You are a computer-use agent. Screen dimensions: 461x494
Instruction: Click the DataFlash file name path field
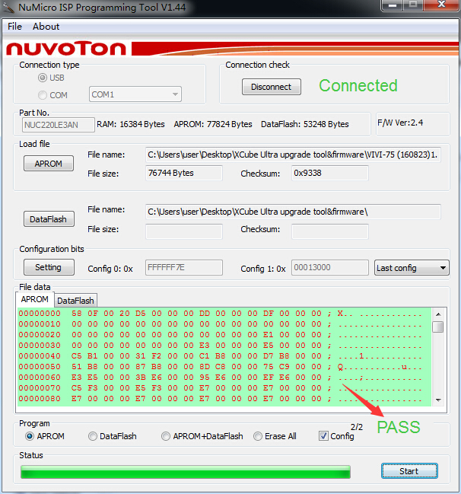tap(293, 212)
